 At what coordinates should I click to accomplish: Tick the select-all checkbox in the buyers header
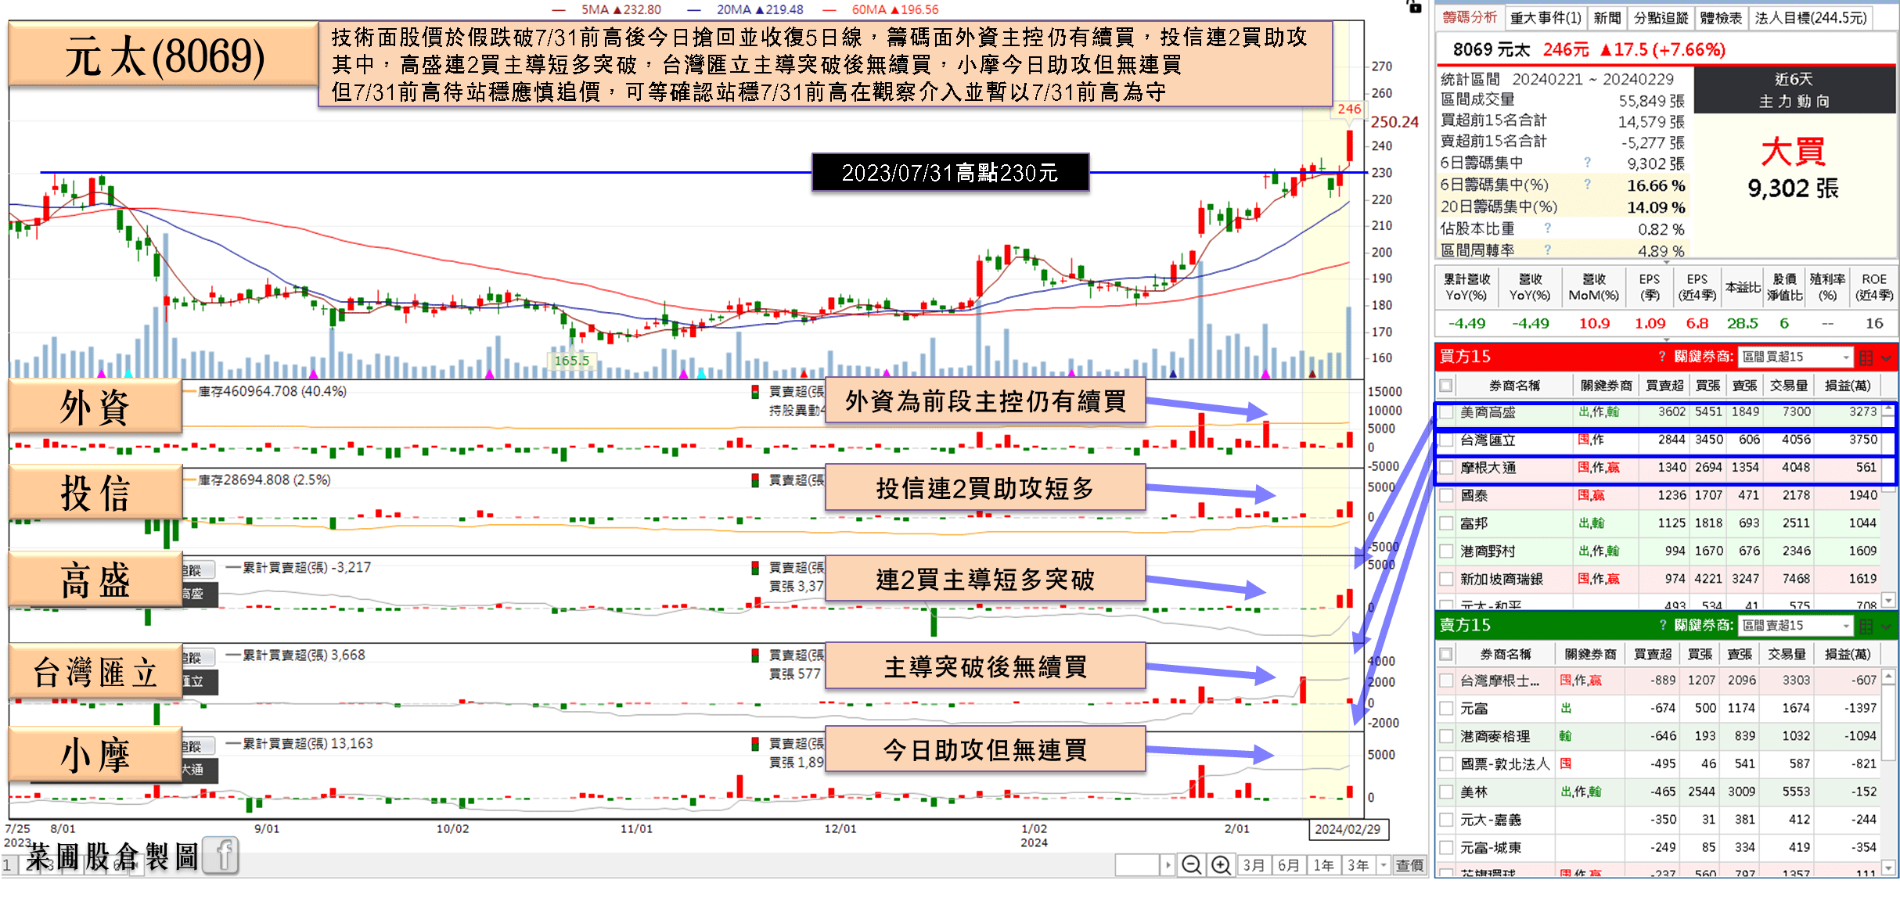(1446, 386)
